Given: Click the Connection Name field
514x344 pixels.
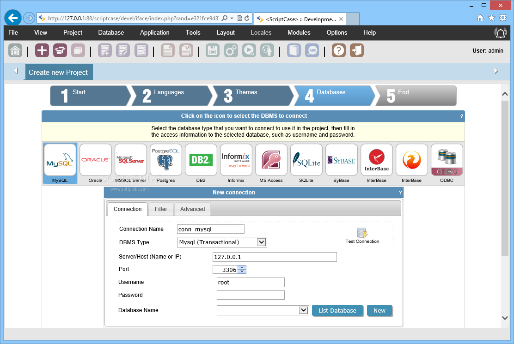Looking at the screenshot, I should click(210, 229).
